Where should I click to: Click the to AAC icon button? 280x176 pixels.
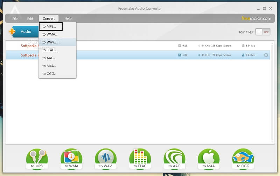coord(174,159)
